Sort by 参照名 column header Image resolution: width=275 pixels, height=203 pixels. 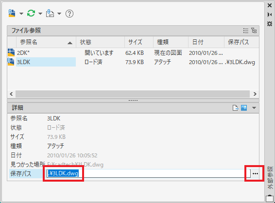(x=46, y=42)
